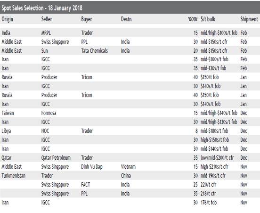The image size is (260, 213).
Task: Click the Formosa seller entry
Action: click(49, 113)
